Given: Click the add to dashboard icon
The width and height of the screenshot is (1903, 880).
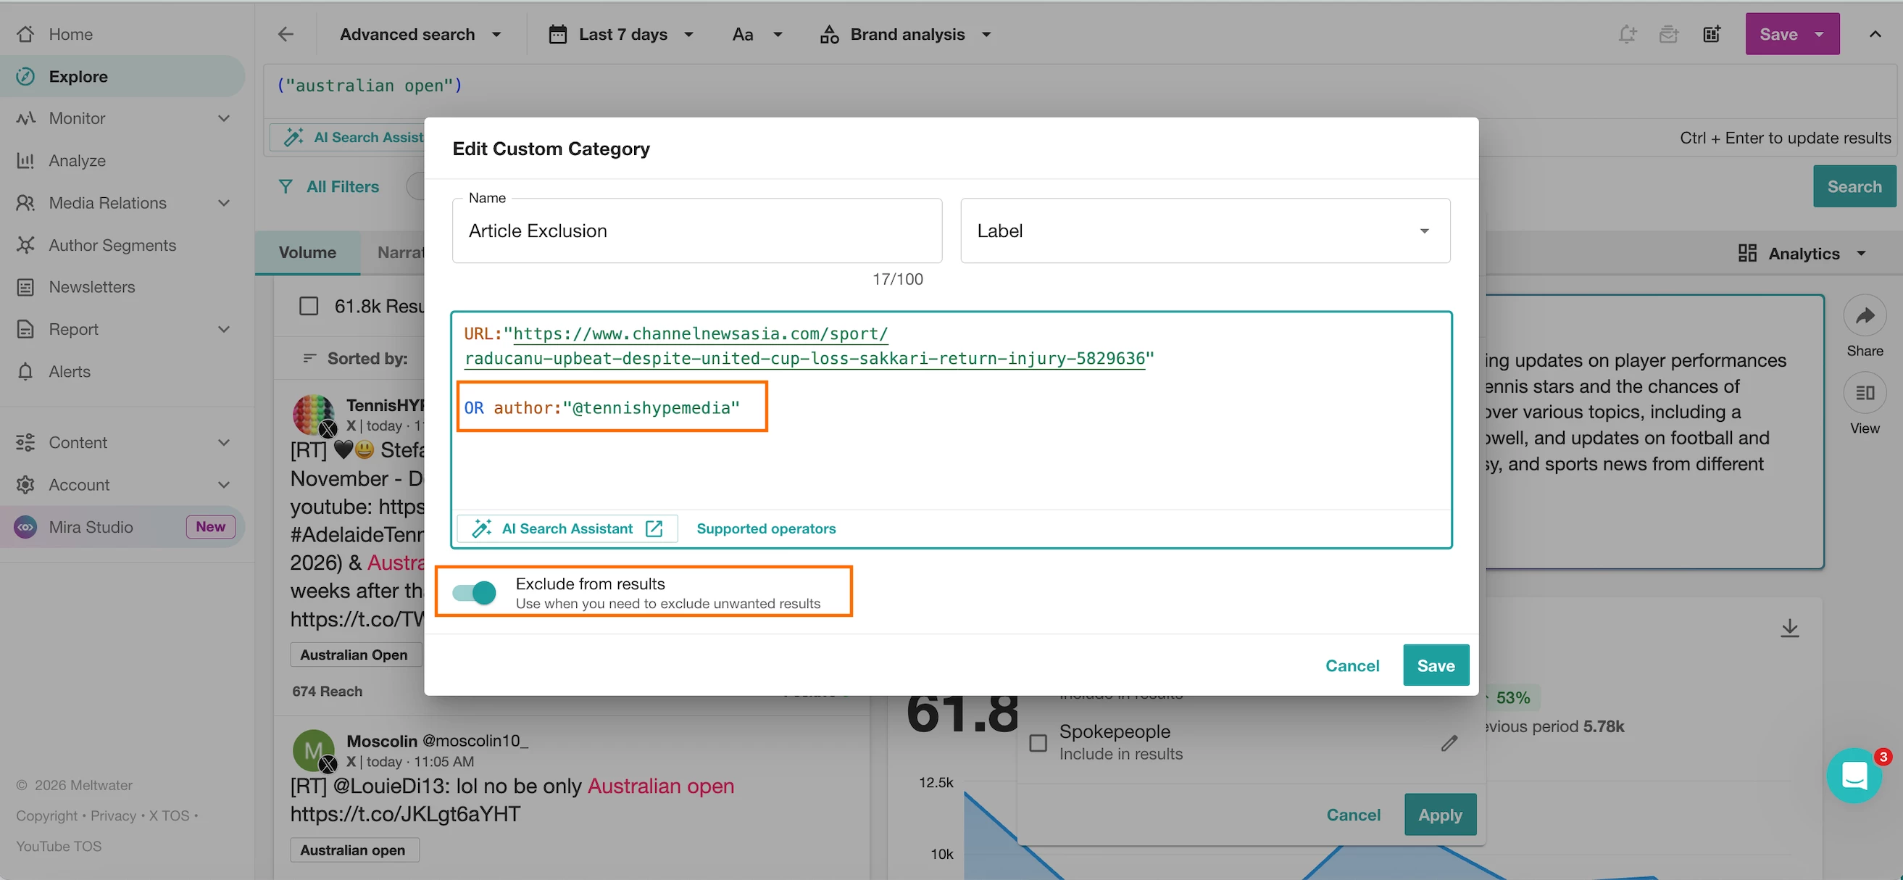Looking at the screenshot, I should tap(1711, 34).
